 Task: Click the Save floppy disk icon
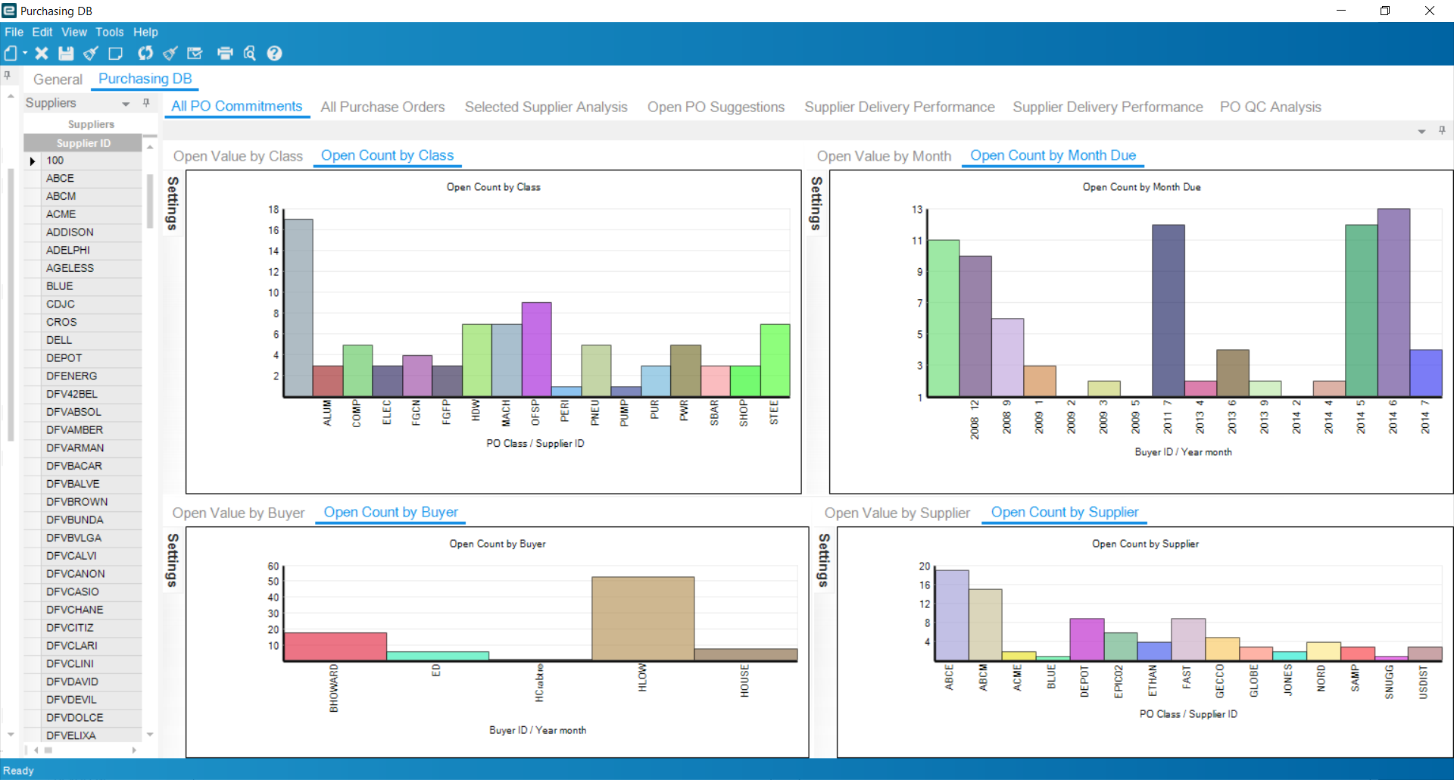point(66,53)
